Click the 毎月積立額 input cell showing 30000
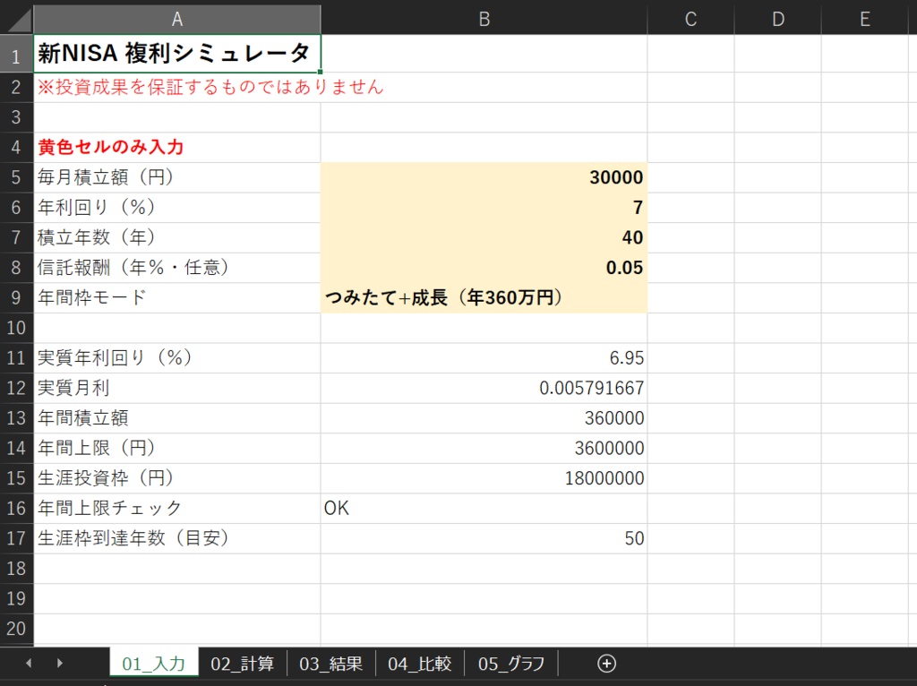Image resolution: width=917 pixels, height=686 pixels. tap(484, 177)
